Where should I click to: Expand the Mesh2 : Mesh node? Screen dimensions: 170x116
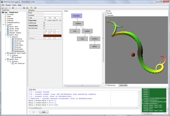(x=6, y=31)
